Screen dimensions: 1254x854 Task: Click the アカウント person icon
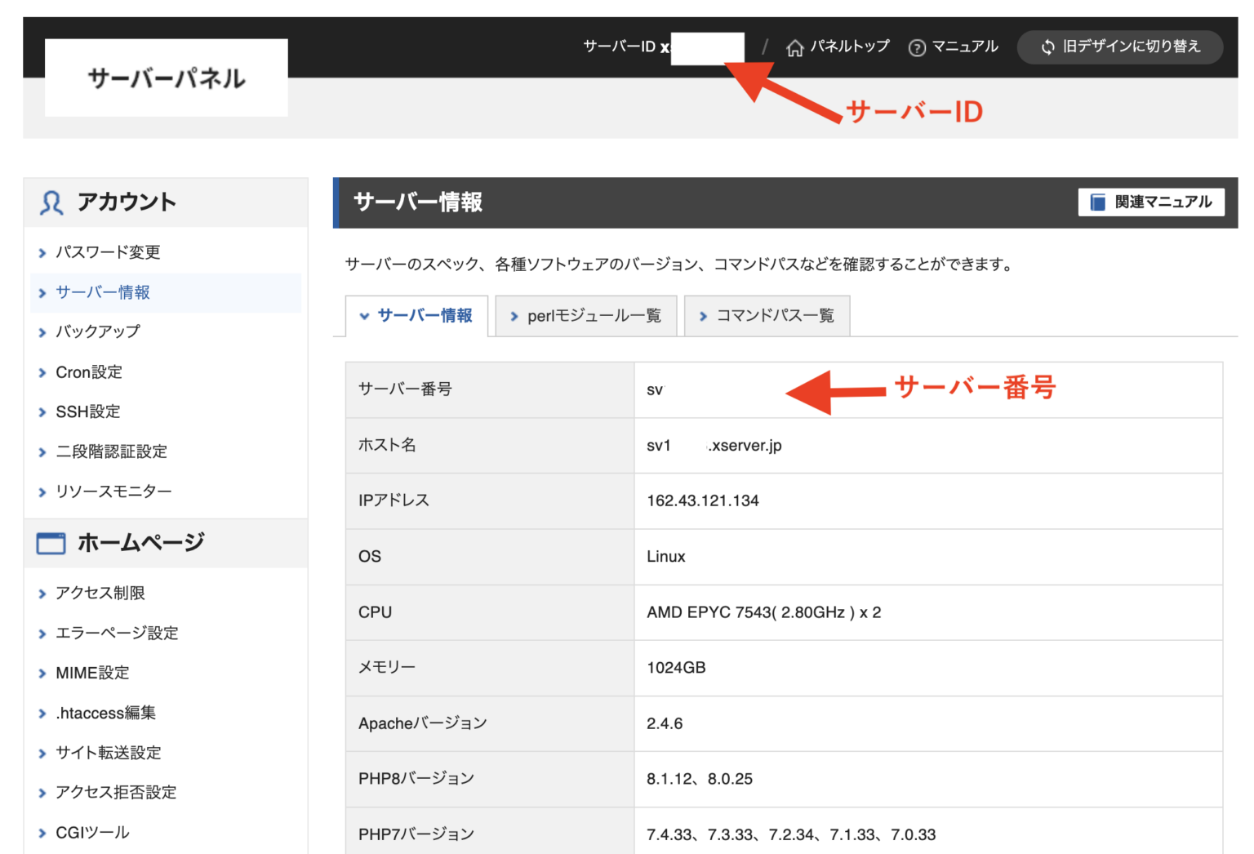pyautogui.click(x=50, y=202)
